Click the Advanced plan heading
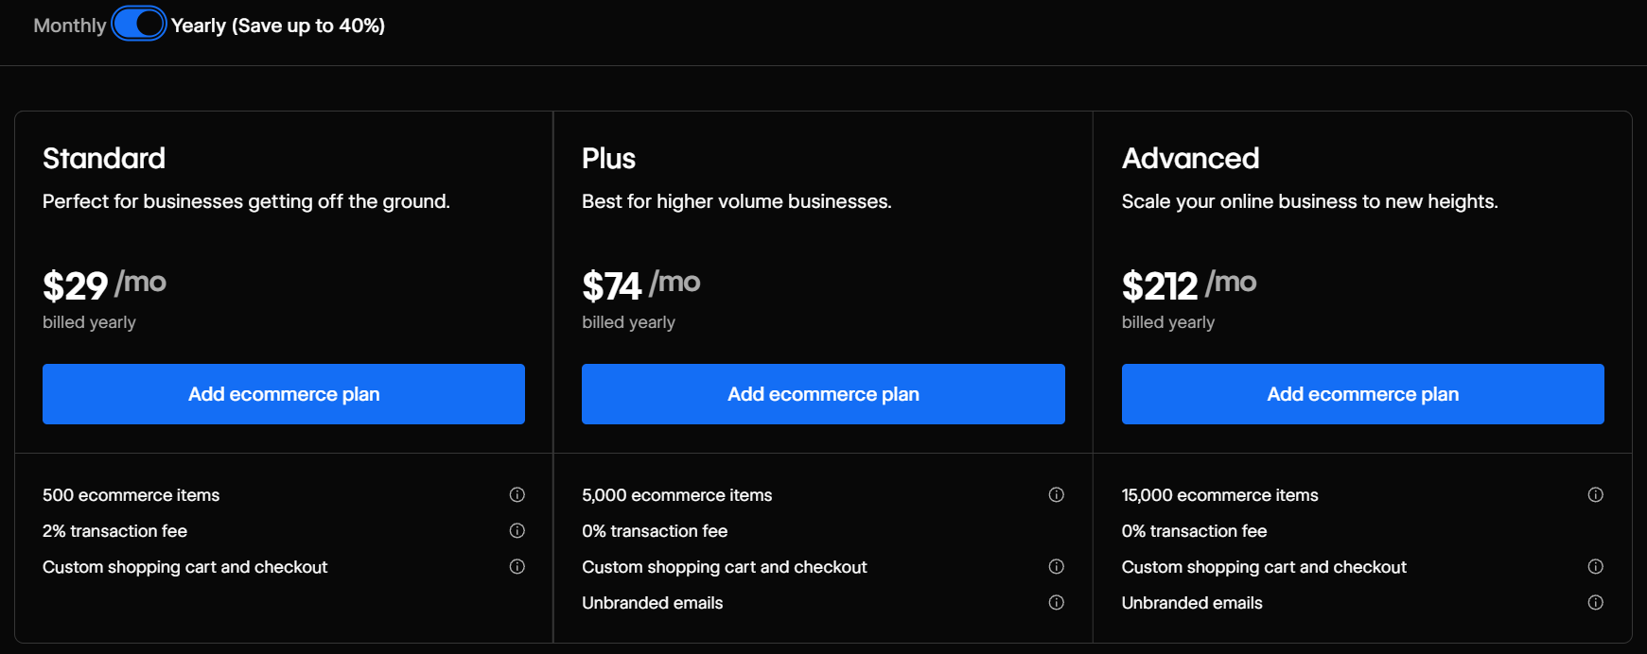Viewport: 1647px width, 654px height. (1190, 158)
